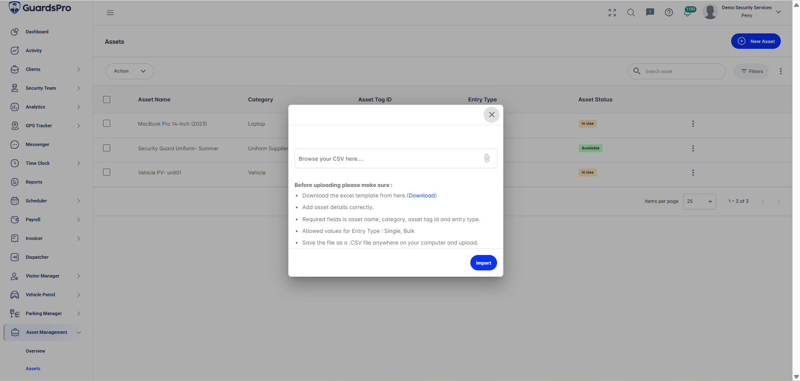Toggle fullscreen using the expand icon

point(612,13)
